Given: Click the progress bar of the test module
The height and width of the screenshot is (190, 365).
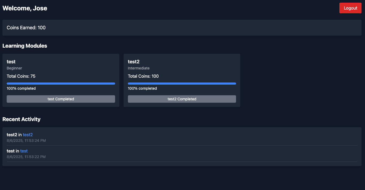Looking at the screenshot, I should coord(61,83).
